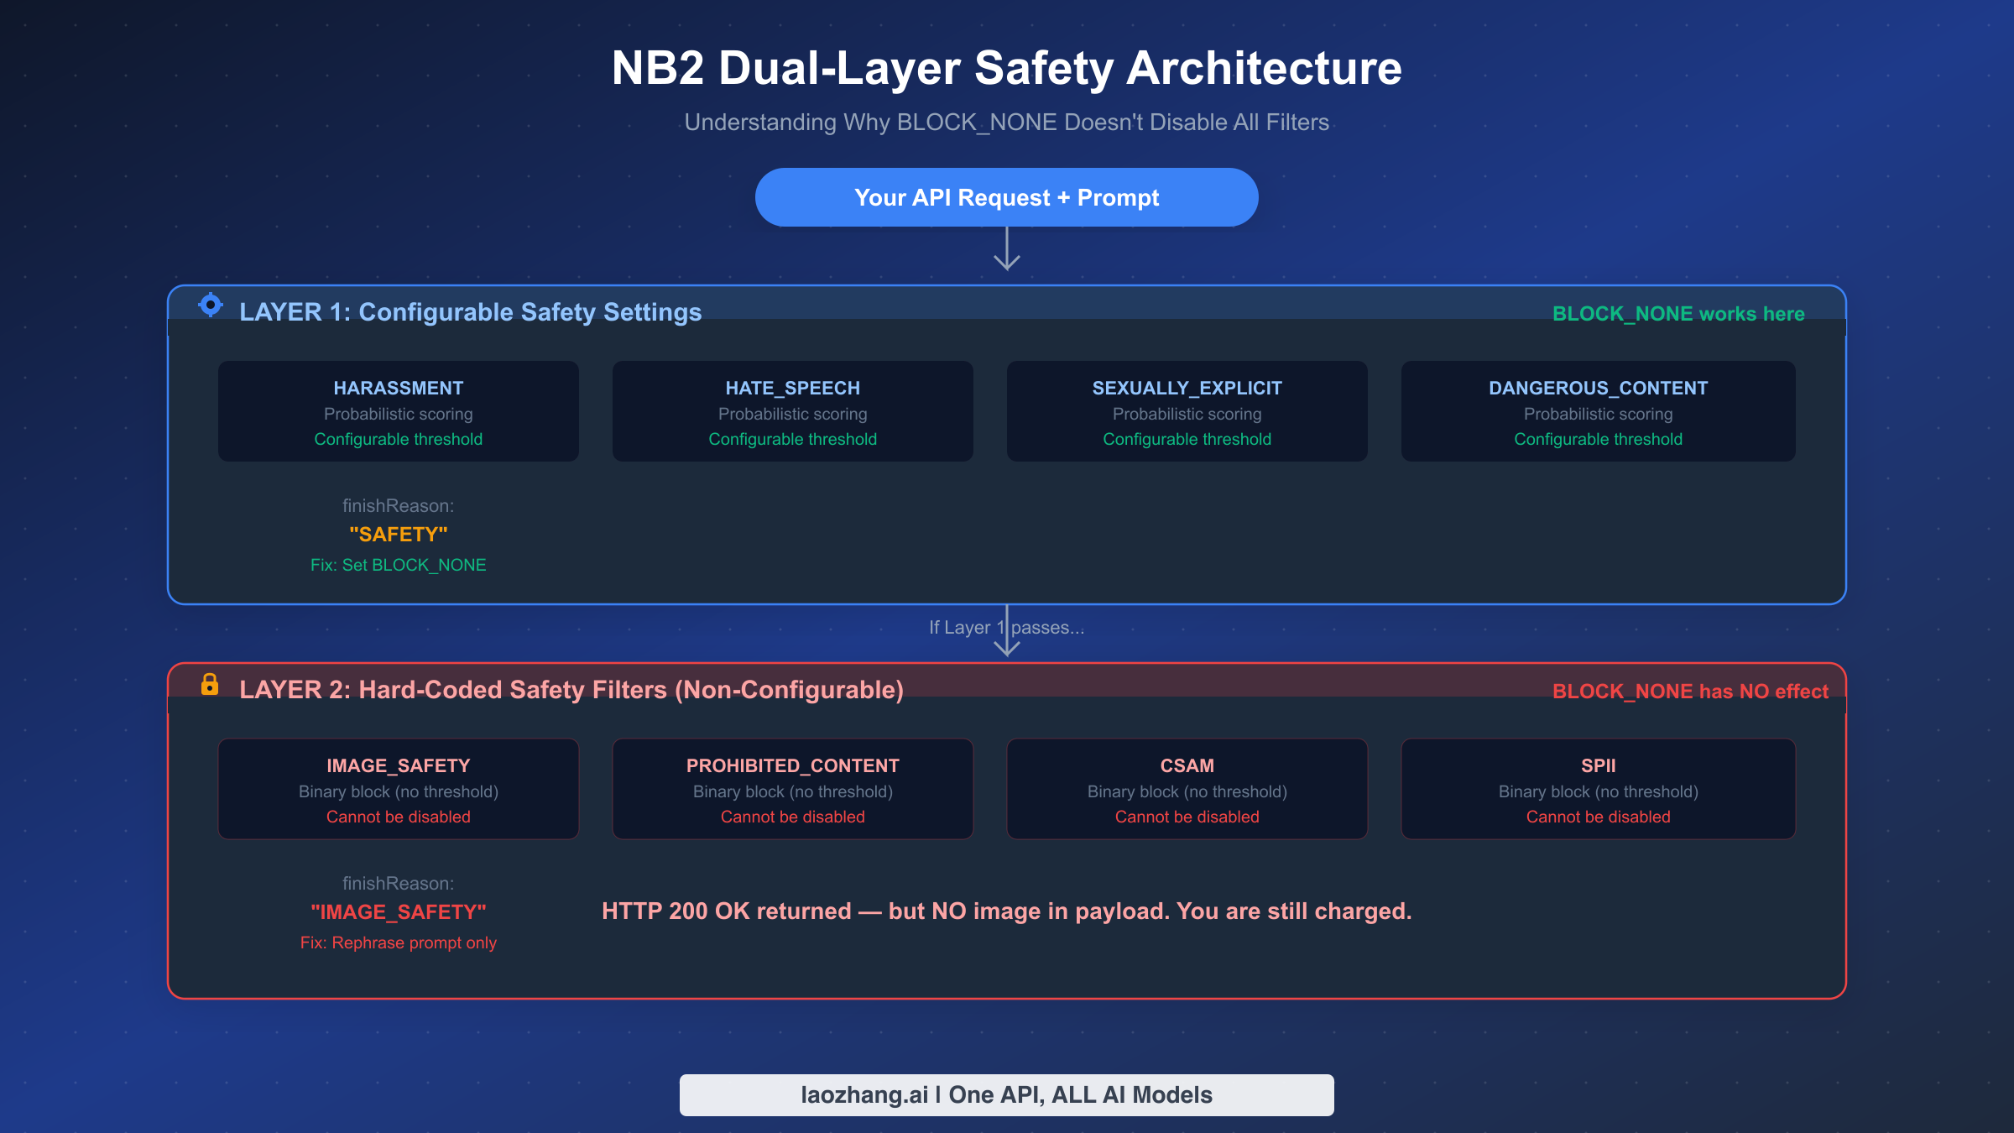
Task: Switch to the LAYER 1 Configurable Safety Settings header
Action: click(x=471, y=311)
